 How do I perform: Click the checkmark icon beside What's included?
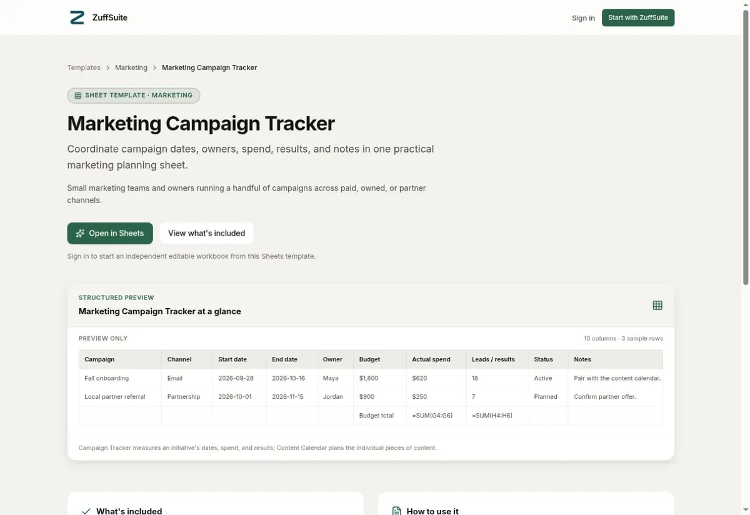coord(86,511)
